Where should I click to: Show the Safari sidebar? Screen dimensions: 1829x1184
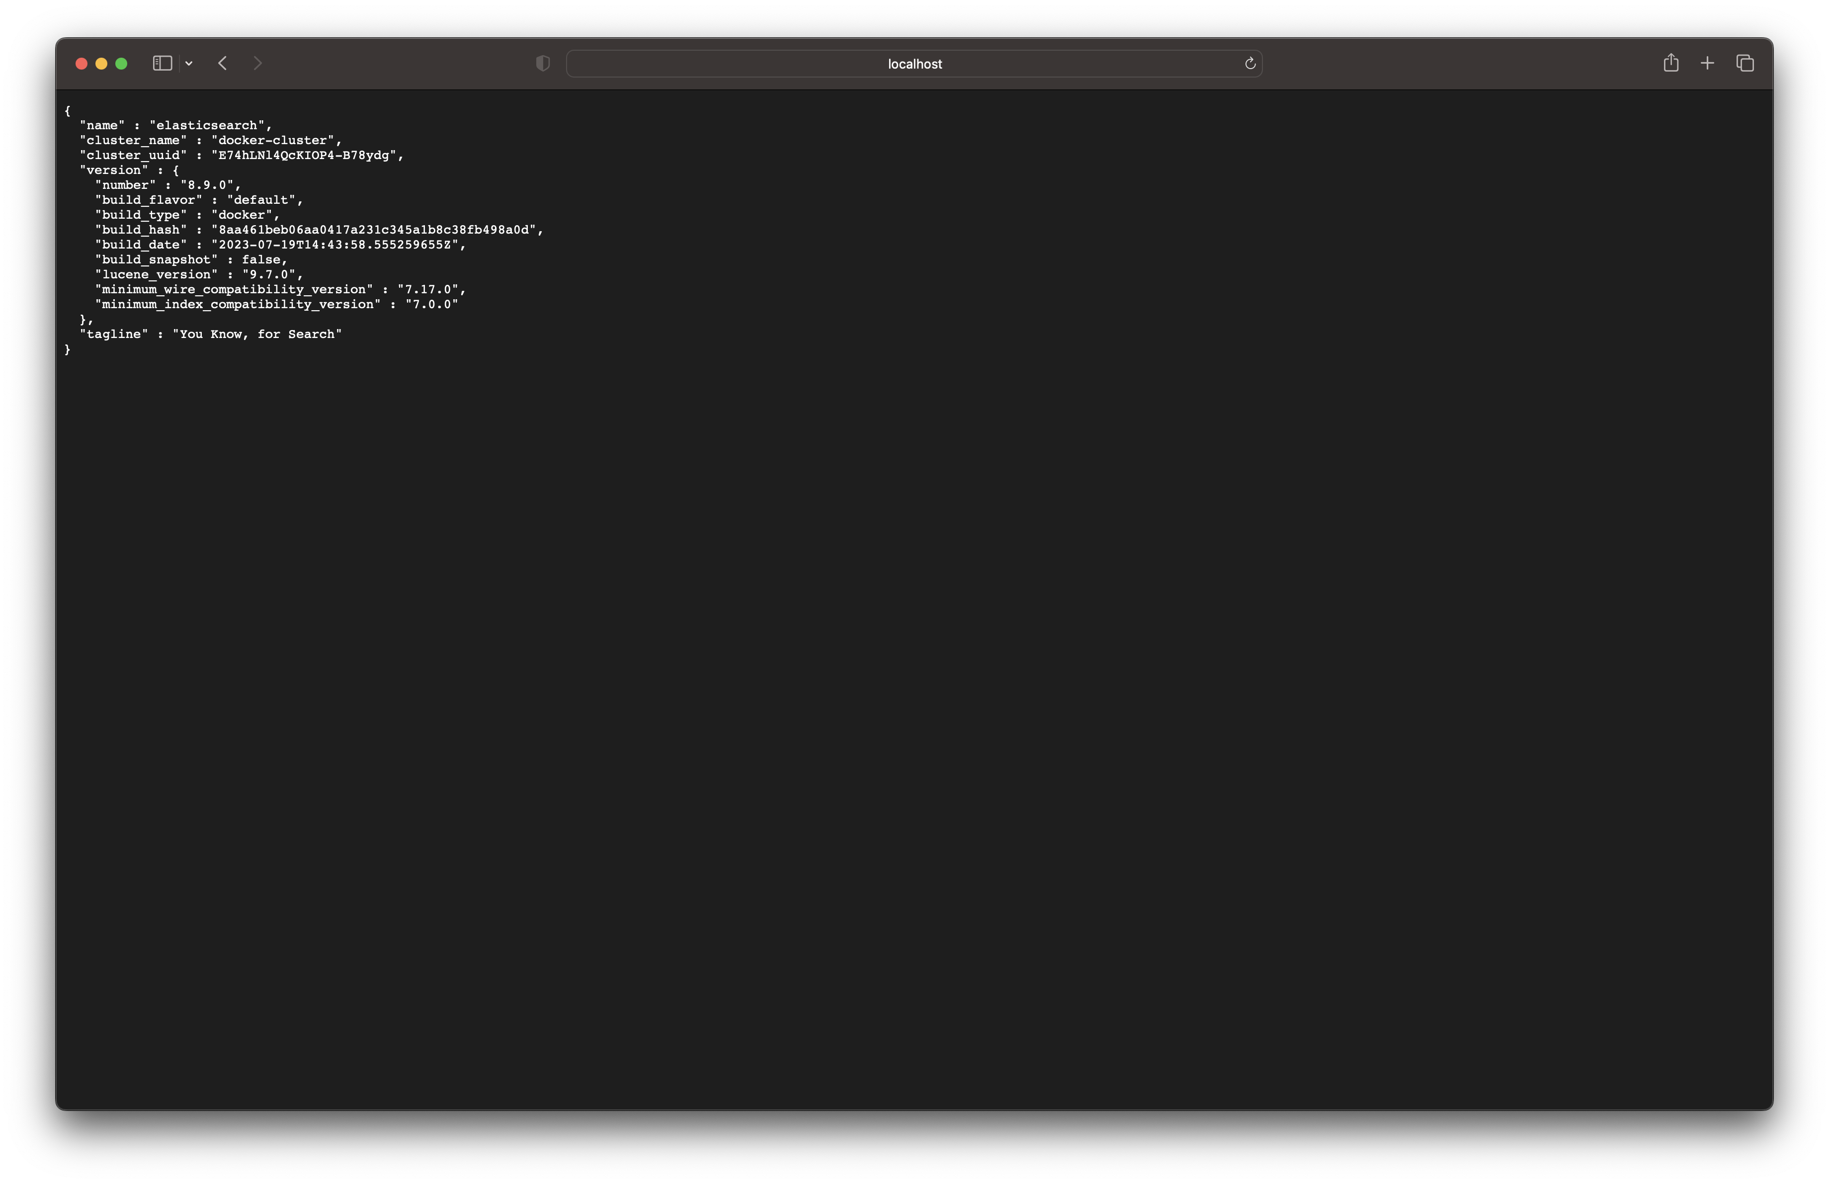pyautogui.click(x=162, y=64)
